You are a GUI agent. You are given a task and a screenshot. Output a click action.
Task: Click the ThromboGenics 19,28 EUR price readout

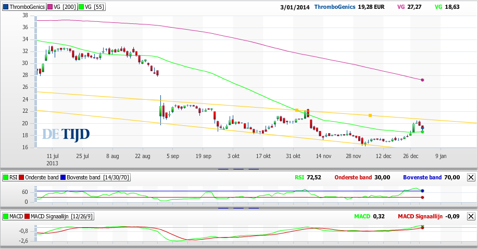[349, 7]
